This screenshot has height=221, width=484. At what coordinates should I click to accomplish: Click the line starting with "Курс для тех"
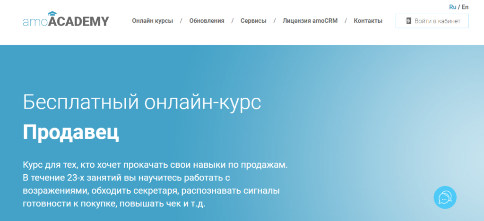coord(155,165)
